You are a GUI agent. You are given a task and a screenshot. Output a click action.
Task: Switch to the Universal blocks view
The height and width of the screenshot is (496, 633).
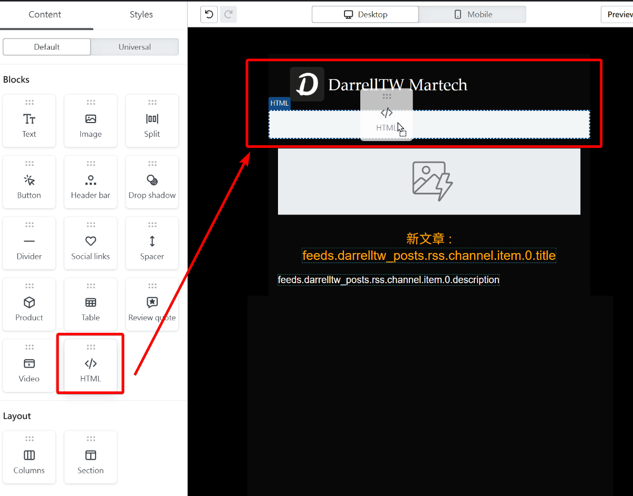135,46
